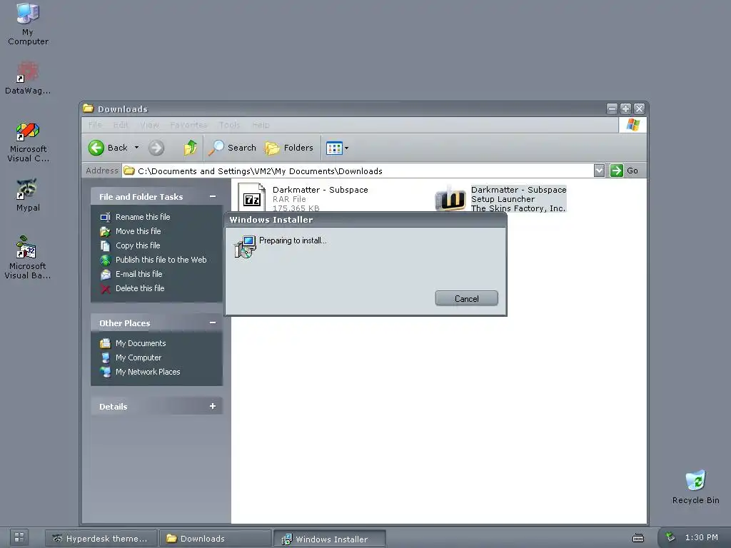The height and width of the screenshot is (548, 731).
Task: Open the View menu
Action: click(x=150, y=125)
